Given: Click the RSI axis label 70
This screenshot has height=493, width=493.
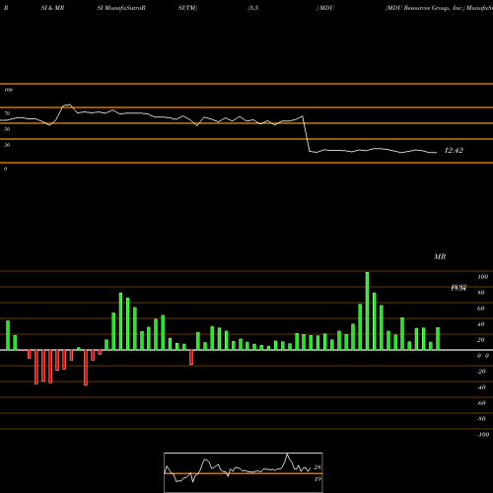Looking at the screenshot, I should pos(7,113).
